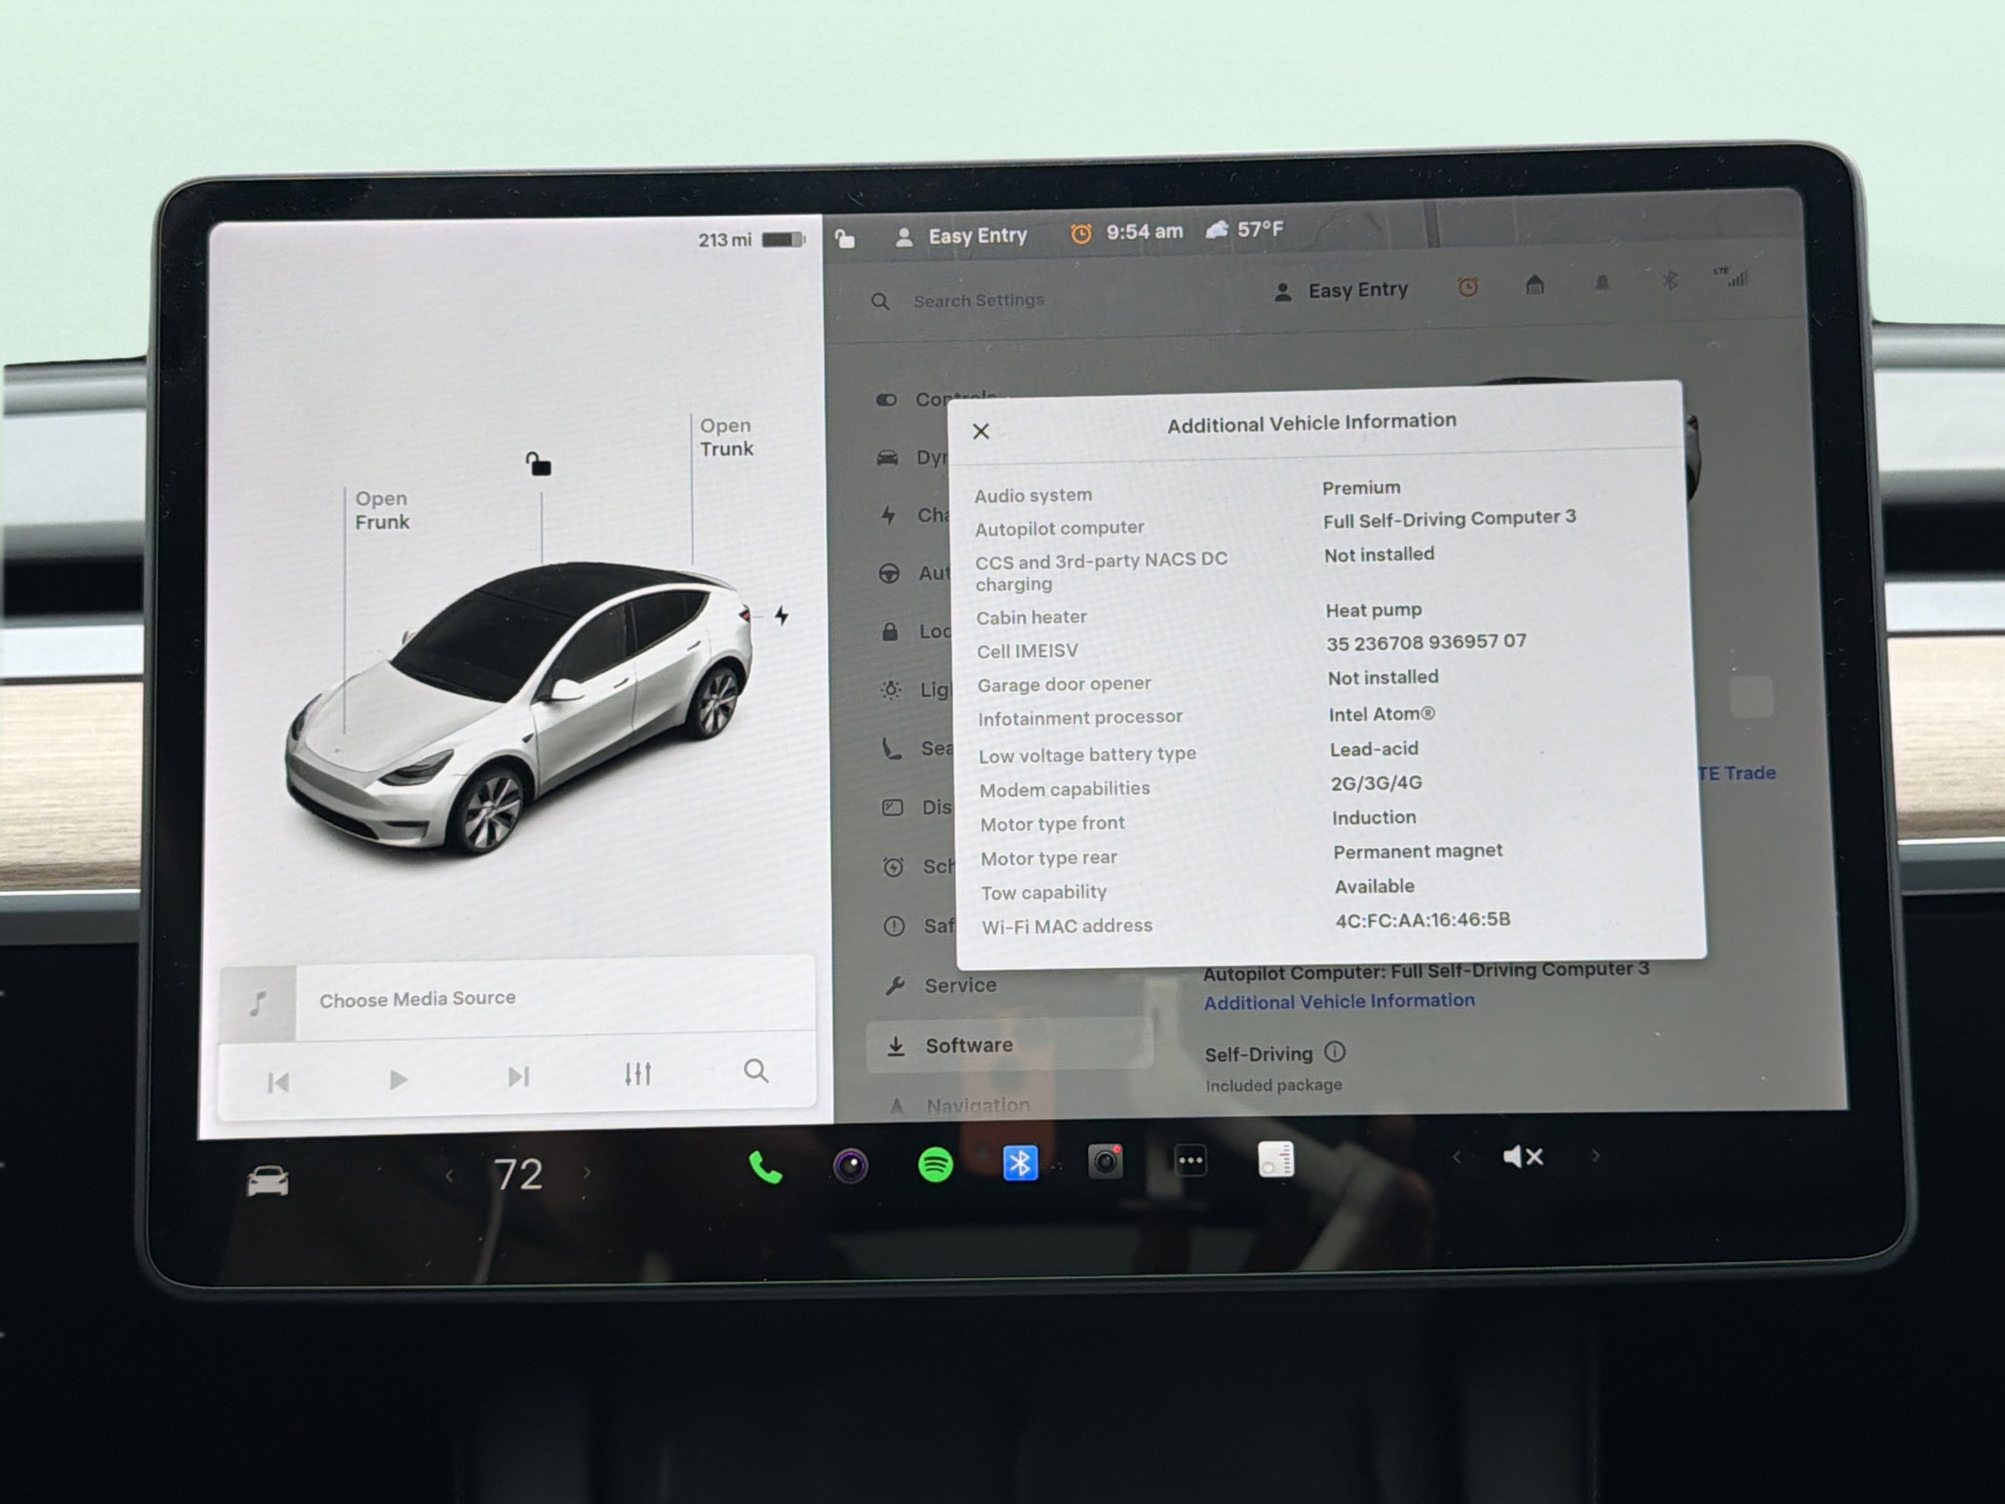Tap the Induction front motor value
2005x1504 pixels.
(1373, 817)
